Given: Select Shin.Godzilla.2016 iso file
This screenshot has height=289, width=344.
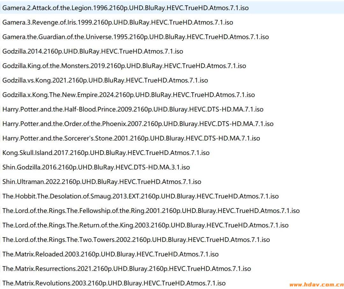Looking at the screenshot, I should [x=96, y=167].
